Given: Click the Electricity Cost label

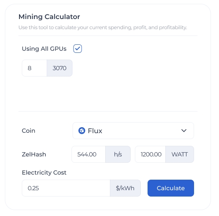Looking at the screenshot, I should (x=44, y=172).
